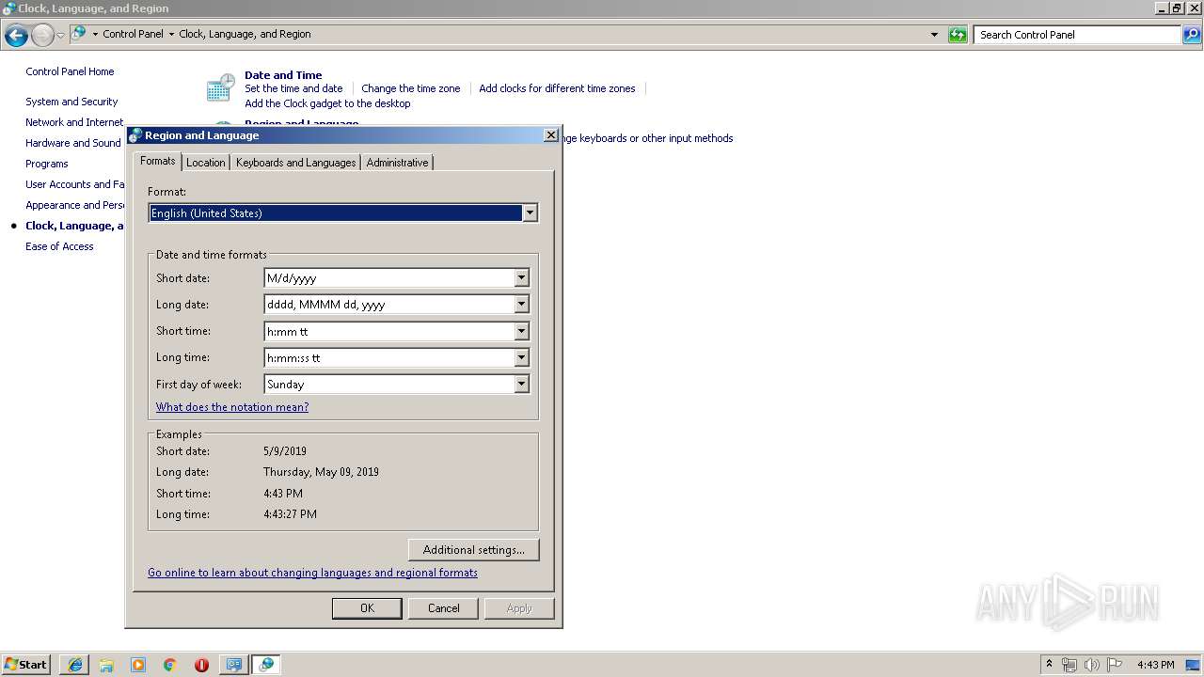Launch Internet Explorer from taskbar
1204x677 pixels.
click(x=75, y=665)
